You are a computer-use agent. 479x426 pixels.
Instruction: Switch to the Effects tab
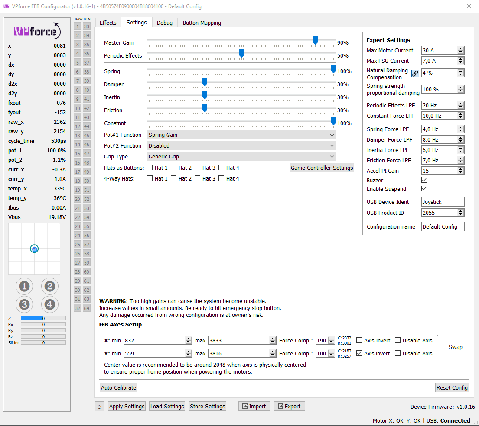pyautogui.click(x=108, y=23)
